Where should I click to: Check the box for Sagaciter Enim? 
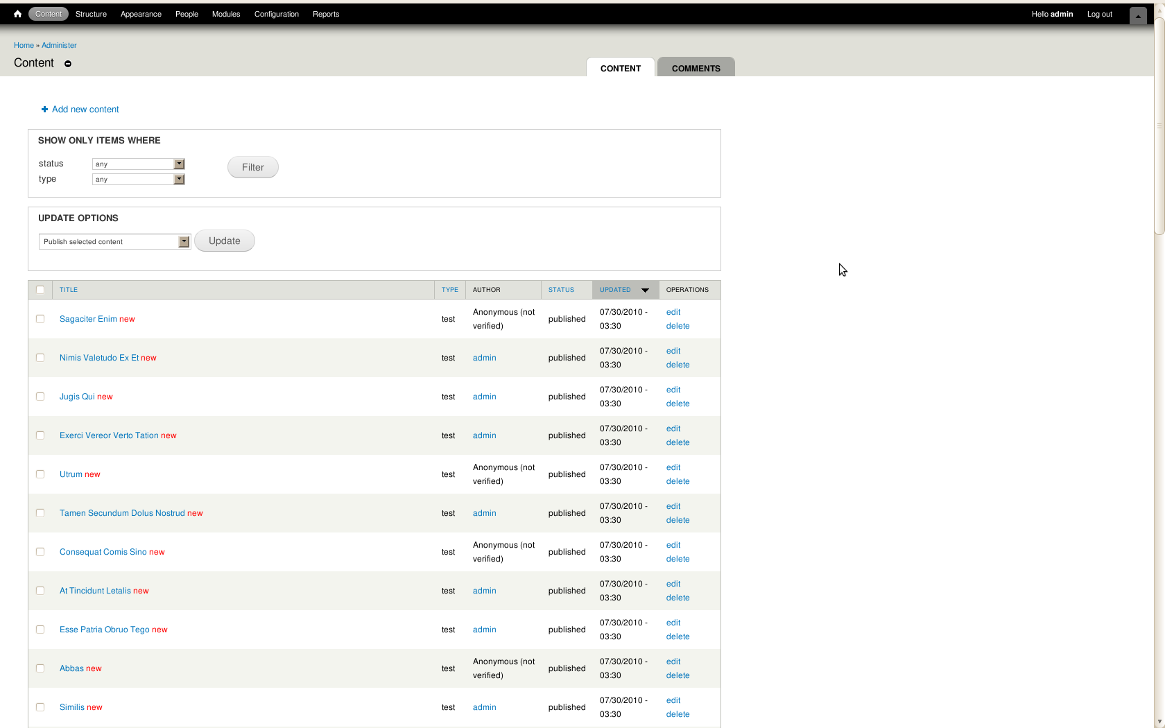coord(40,319)
